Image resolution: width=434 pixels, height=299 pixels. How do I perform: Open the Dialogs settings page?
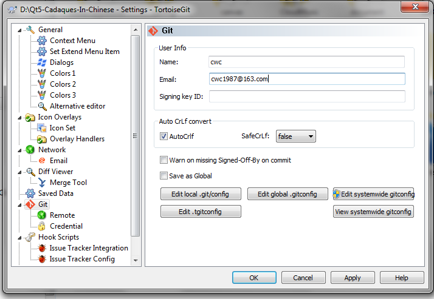click(61, 62)
